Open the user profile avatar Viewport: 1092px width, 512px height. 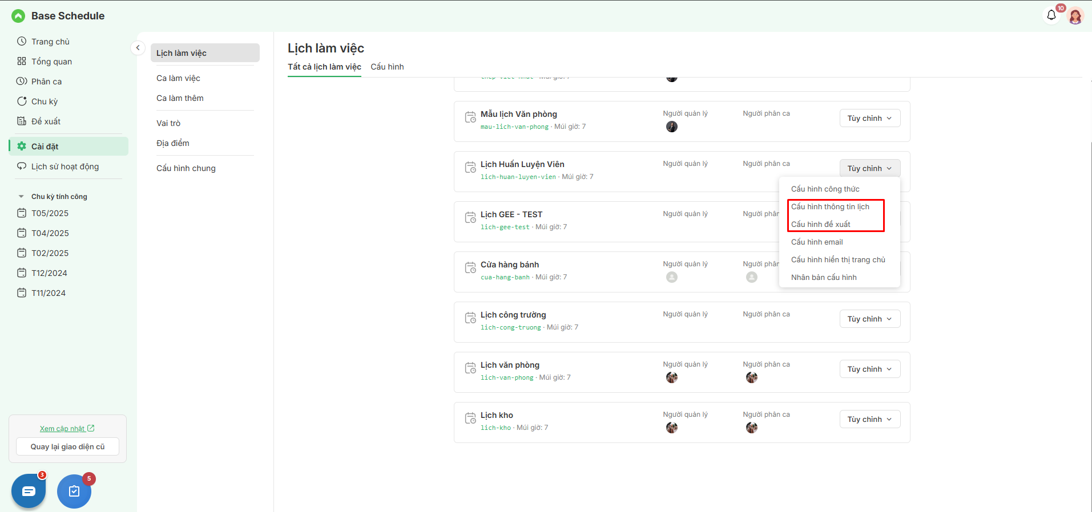[x=1075, y=16]
